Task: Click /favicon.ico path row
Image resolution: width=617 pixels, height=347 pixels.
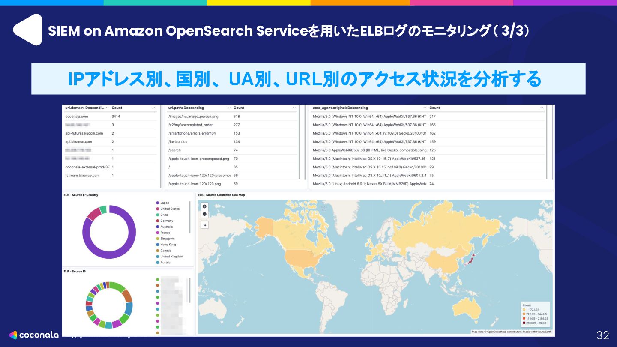Action: click(232, 141)
